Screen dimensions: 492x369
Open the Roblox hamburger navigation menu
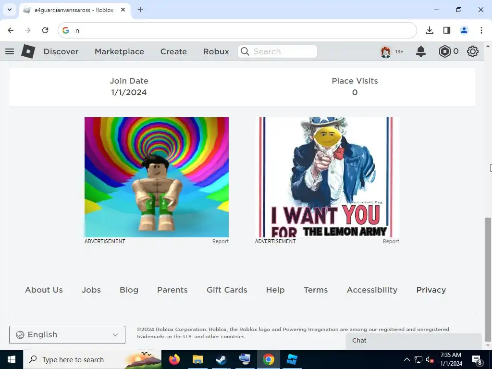tap(10, 51)
